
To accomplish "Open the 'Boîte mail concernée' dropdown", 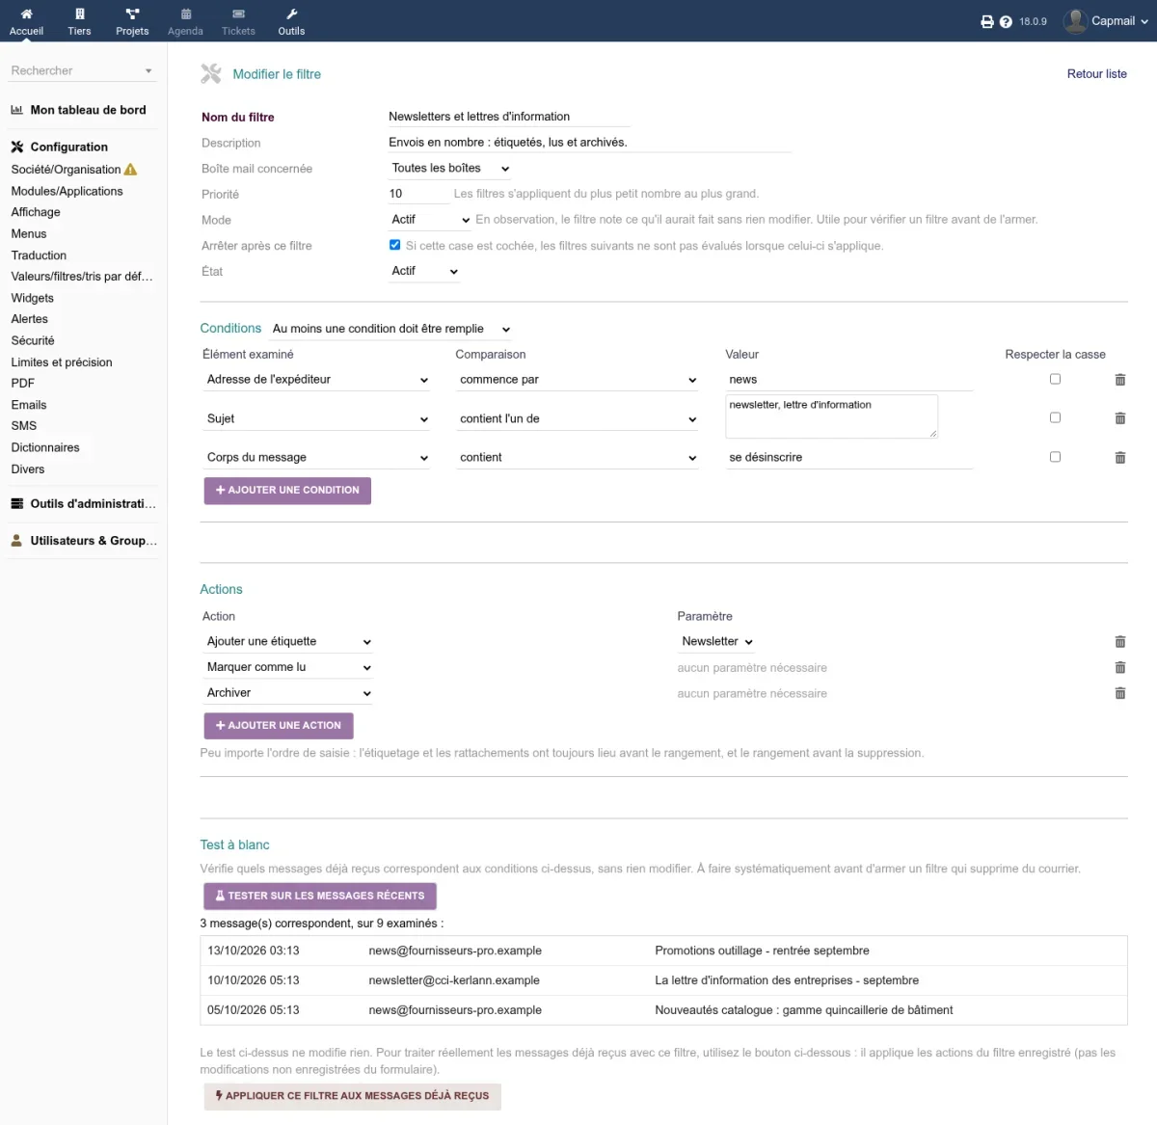I will pos(450,168).
